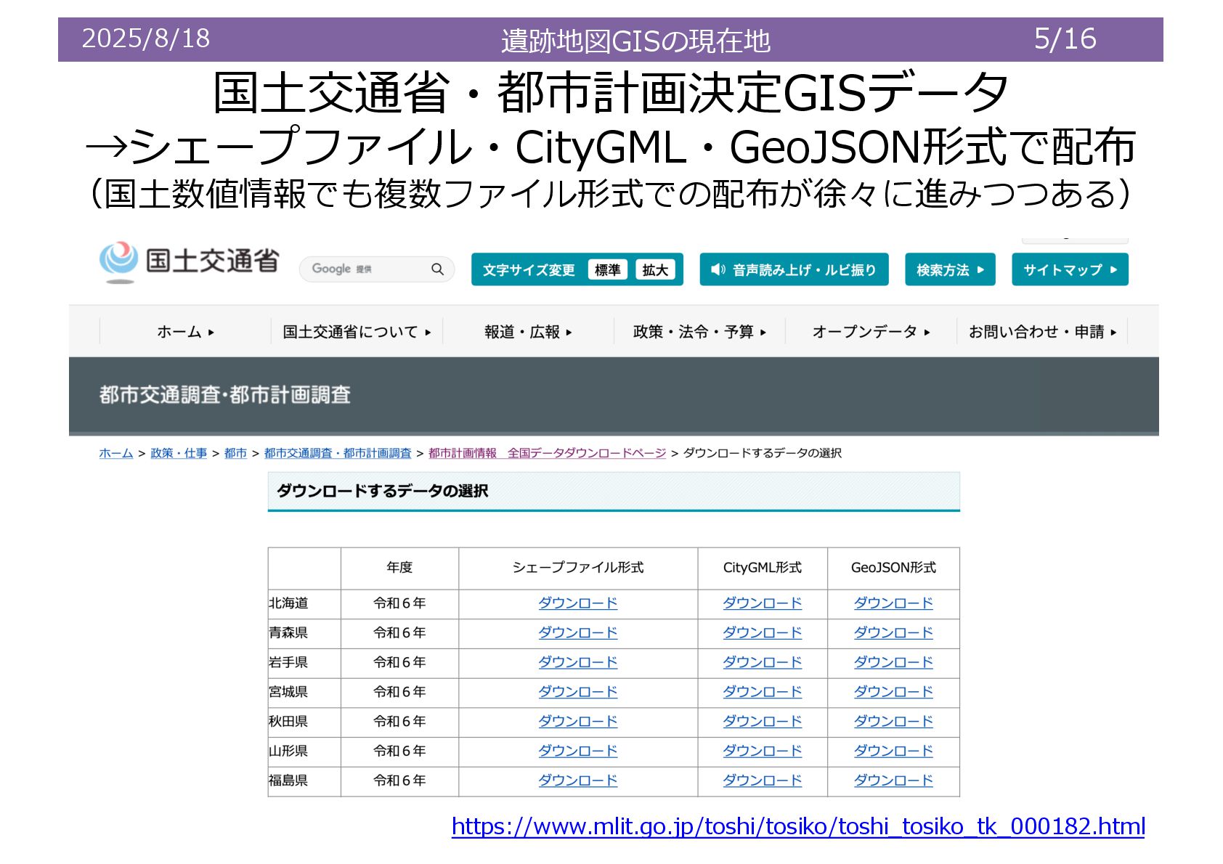Click the search magnifier icon
This screenshot has width=1223, height=864.
(437, 269)
